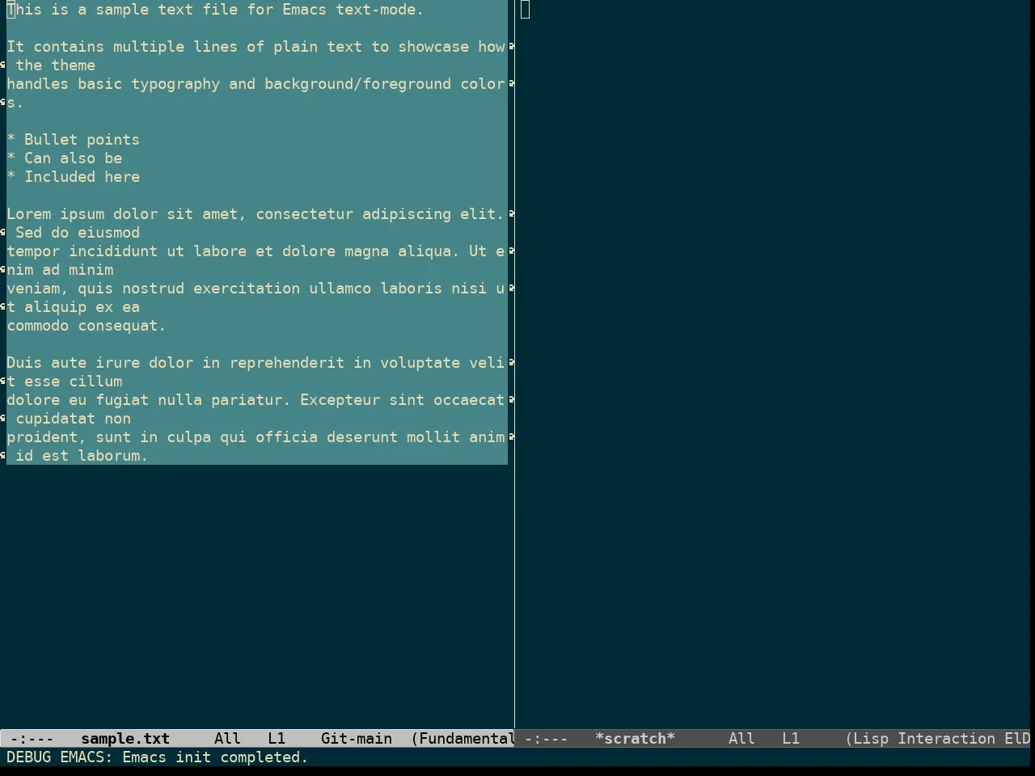Click the '* Can also be' line
This screenshot has width=1035, height=776.
(x=64, y=158)
